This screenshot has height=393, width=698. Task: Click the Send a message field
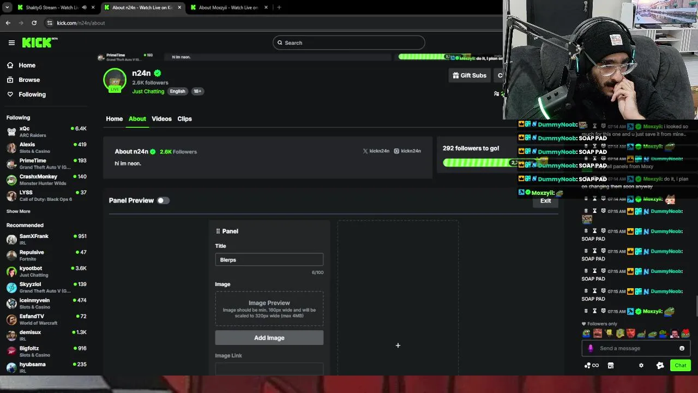636,348
